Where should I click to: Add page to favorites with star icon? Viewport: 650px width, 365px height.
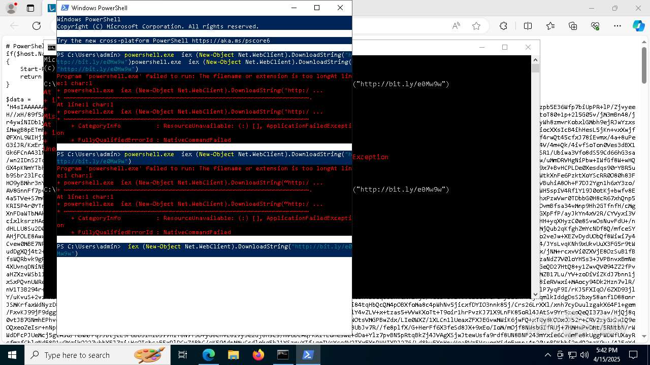click(476, 26)
